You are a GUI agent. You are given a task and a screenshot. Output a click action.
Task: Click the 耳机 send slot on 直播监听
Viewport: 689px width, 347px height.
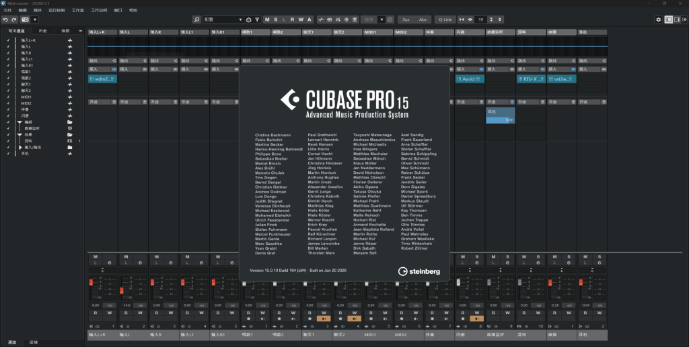tap(501, 115)
